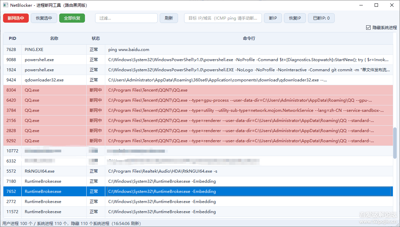Select RuntimeBroker.exe name in PID 2772 row
This screenshot has width=400, height=227.
coord(43,202)
